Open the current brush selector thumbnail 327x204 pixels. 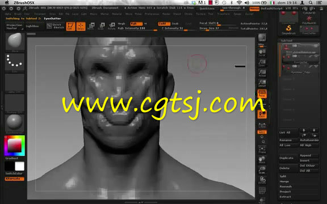coord(15,41)
